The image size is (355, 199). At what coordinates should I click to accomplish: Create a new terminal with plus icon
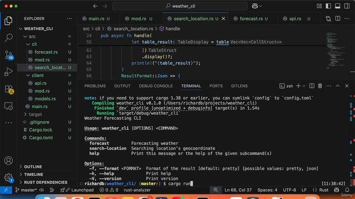coord(298,86)
